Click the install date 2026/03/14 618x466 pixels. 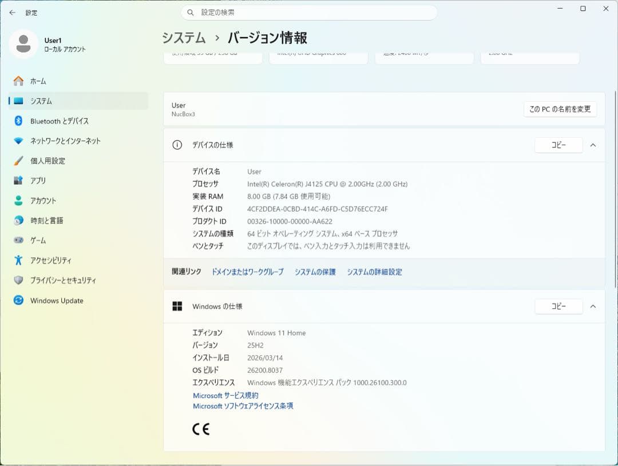265,358
